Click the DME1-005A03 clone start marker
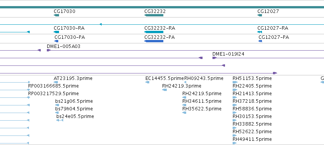Screen dimensions: 324x145 point(49,50)
